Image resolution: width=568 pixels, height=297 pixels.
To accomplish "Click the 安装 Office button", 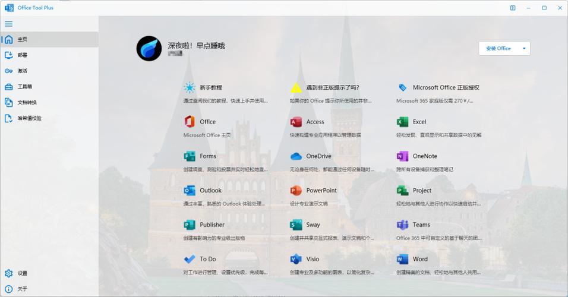I will pyautogui.click(x=498, y=48).
